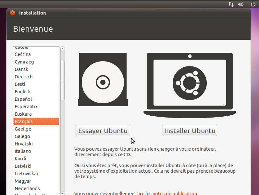The height and width of the screenshot is (195, 259).
Task: Close the Installation window
Action: [12, 13]
